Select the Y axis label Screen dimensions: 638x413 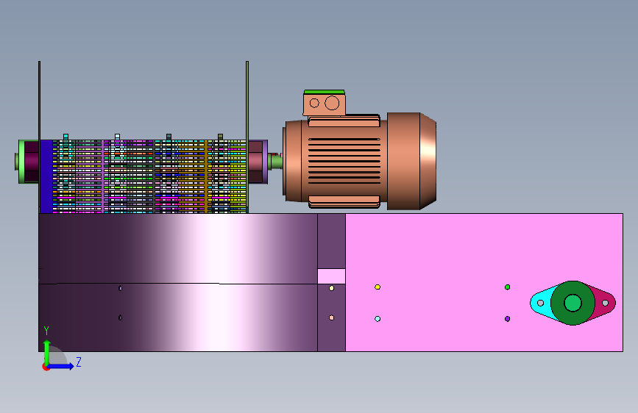[x=46, y=331]
